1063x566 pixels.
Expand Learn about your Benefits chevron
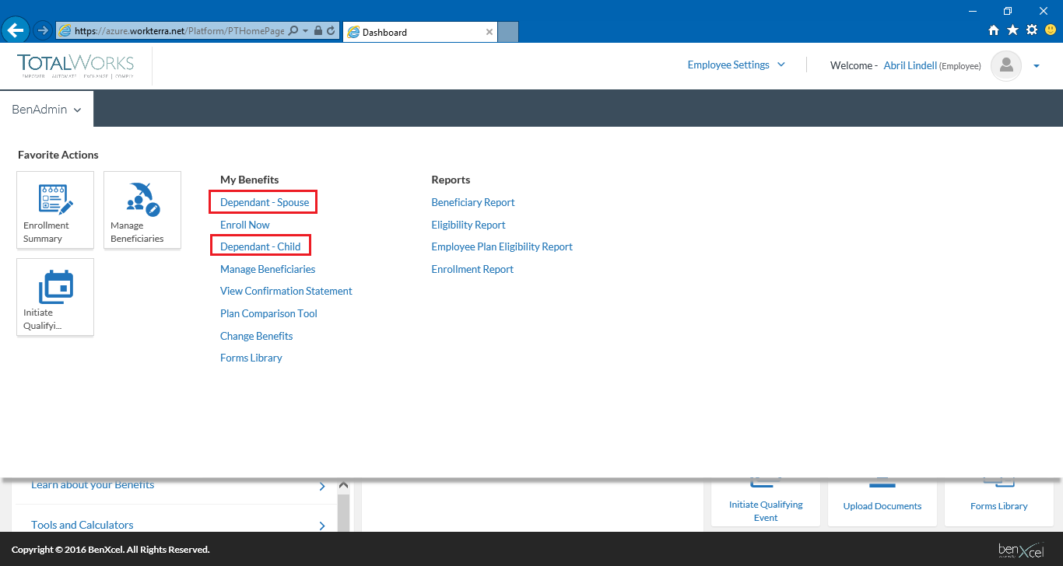click(x=322, y=487)
